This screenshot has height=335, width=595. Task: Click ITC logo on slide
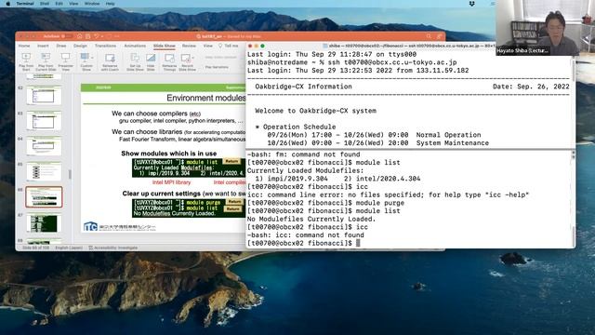90,227
